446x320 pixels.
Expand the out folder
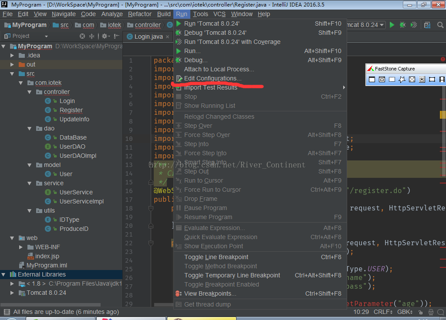coord(12,64)
